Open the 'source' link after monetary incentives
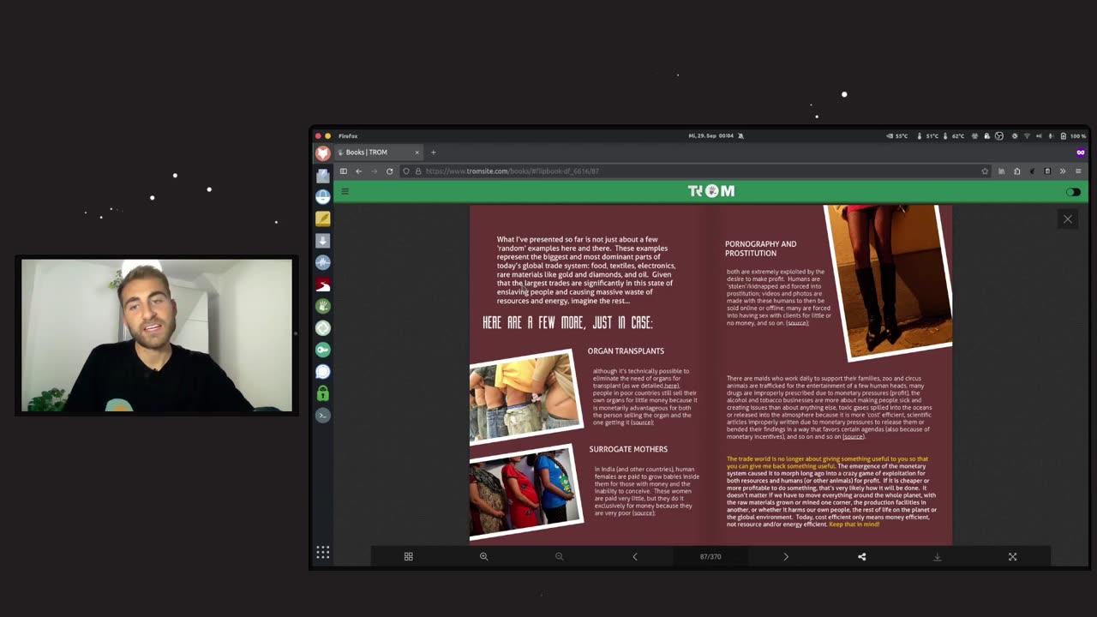The image size is (1097, 617). pyautogui.click(x=853, y=437)
